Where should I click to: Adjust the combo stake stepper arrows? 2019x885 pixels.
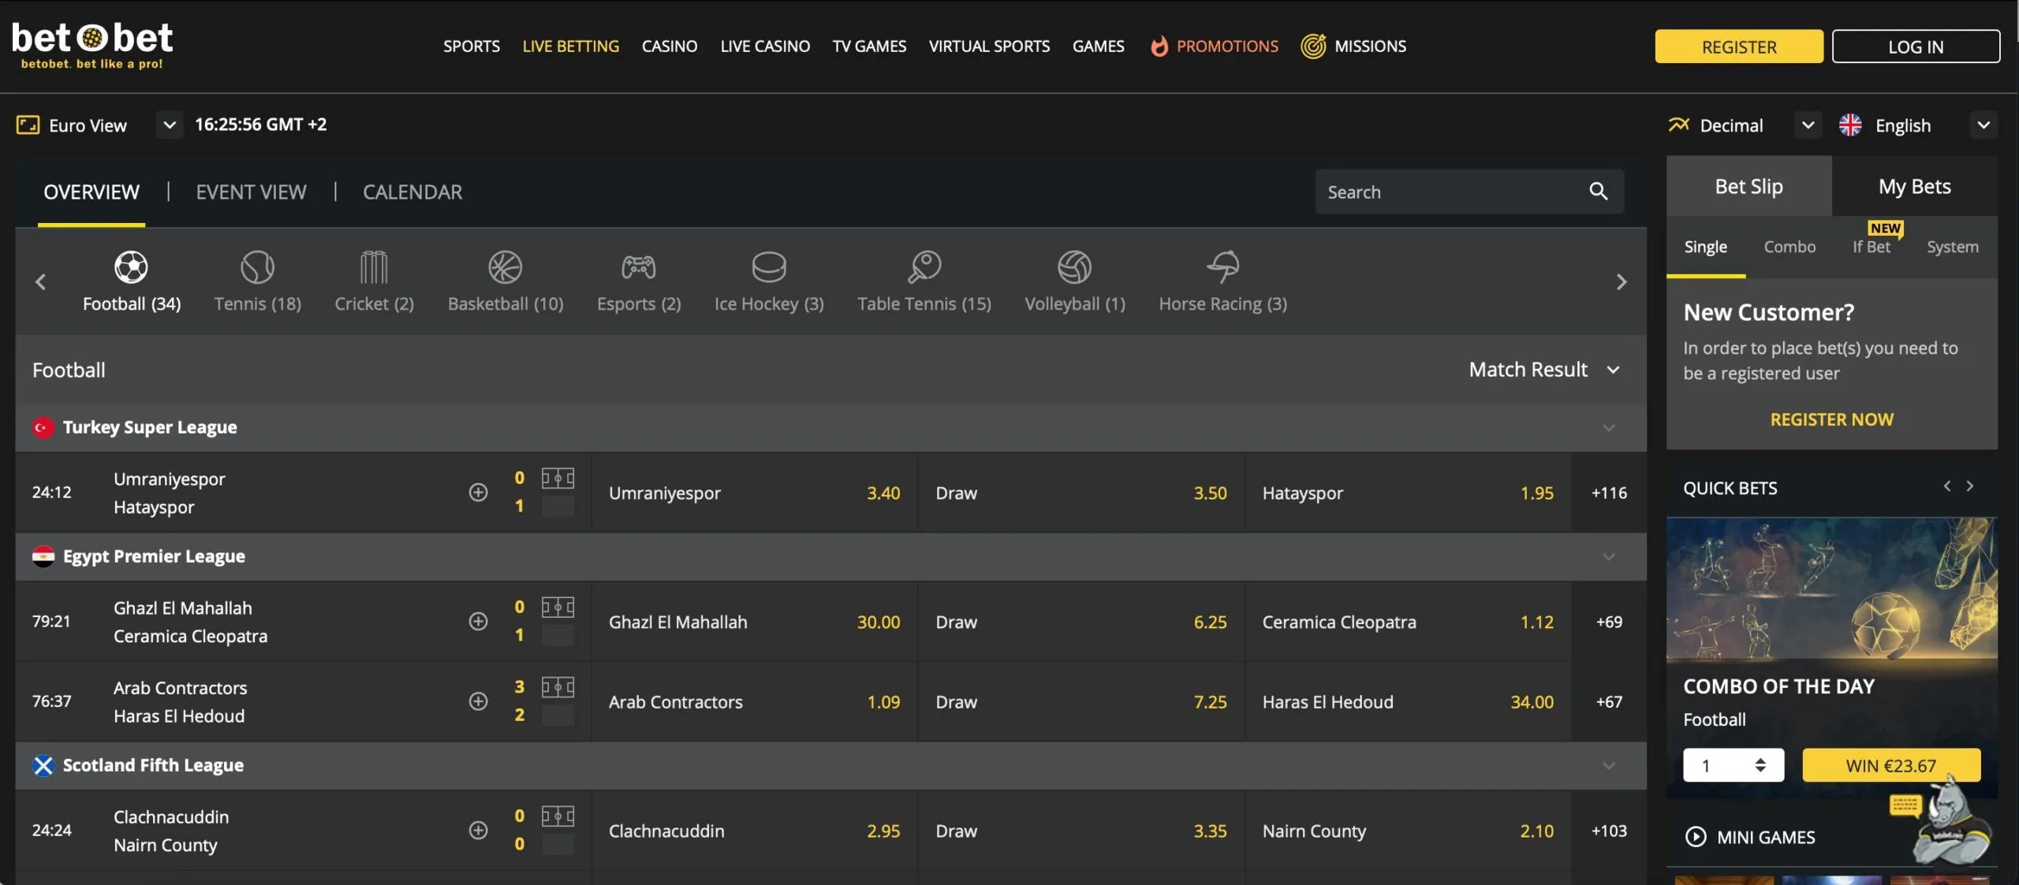coord(1760,765)
